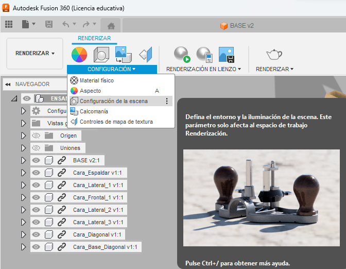Collapse the root component tree triangle
This screenshot has width=346, height=269.
[x=14, y=98]
